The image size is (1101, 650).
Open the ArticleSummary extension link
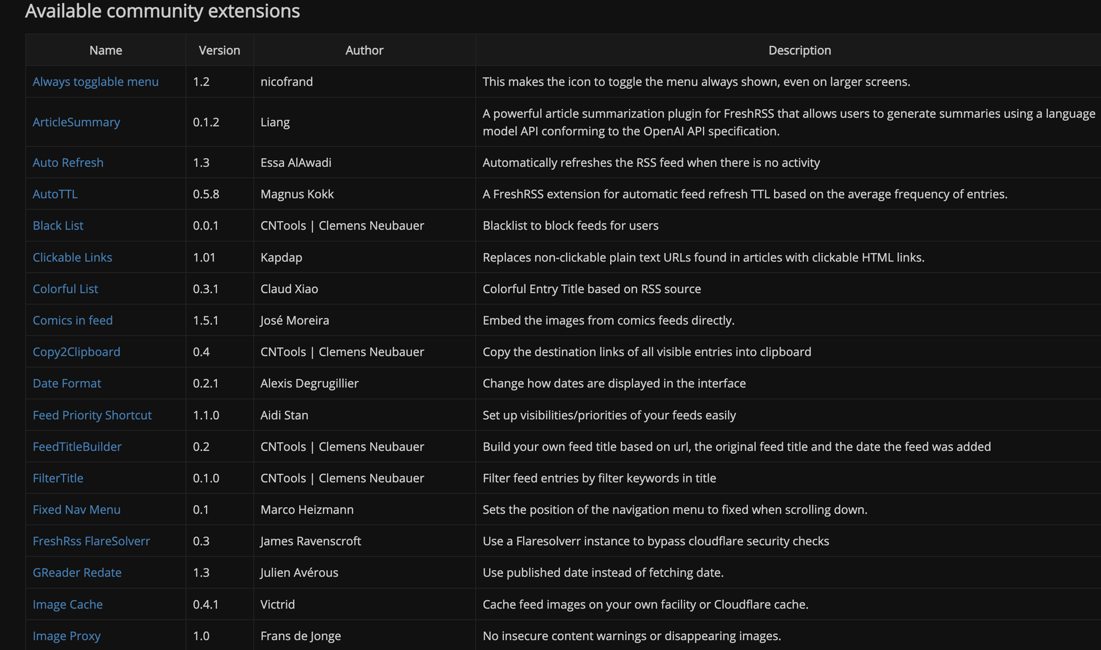coord(76,122)
